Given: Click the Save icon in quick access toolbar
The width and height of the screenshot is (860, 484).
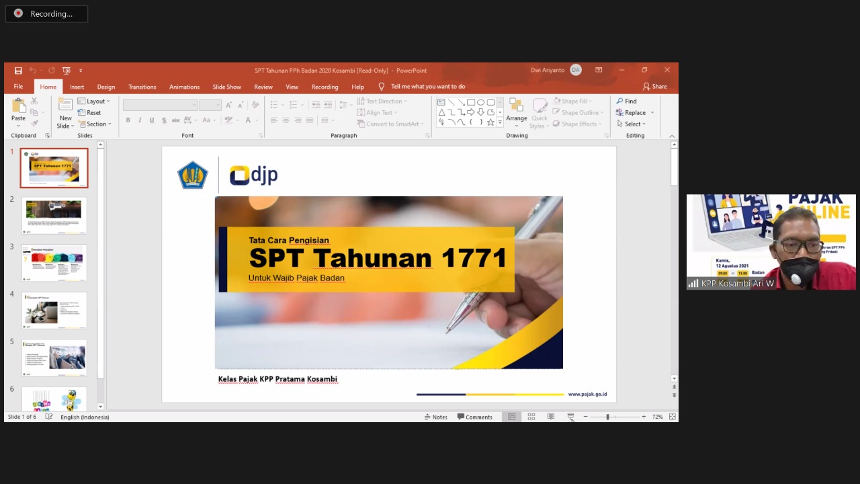Looking at the screenshot, I should (18, 71).
